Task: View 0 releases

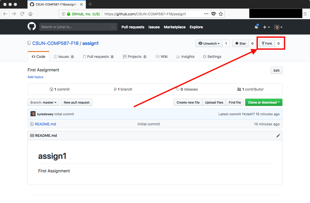Action: (x=187, y=89)
